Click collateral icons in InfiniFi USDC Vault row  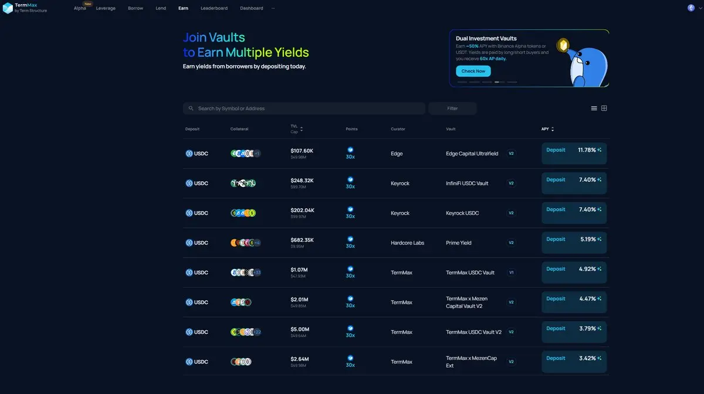tap(243, 184)
